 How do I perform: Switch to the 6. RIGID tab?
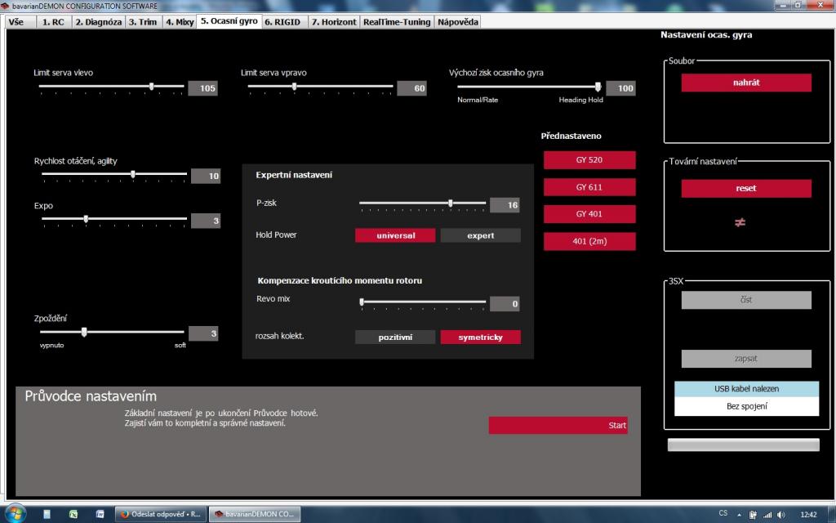coord(285,22)
